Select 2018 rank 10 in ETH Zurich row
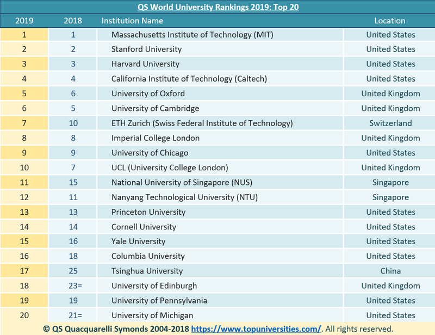Viewport: 435px width, 335px height. pyautogui.click(x=73, y=123)
